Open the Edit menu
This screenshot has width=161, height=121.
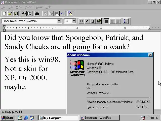(11, 7)
